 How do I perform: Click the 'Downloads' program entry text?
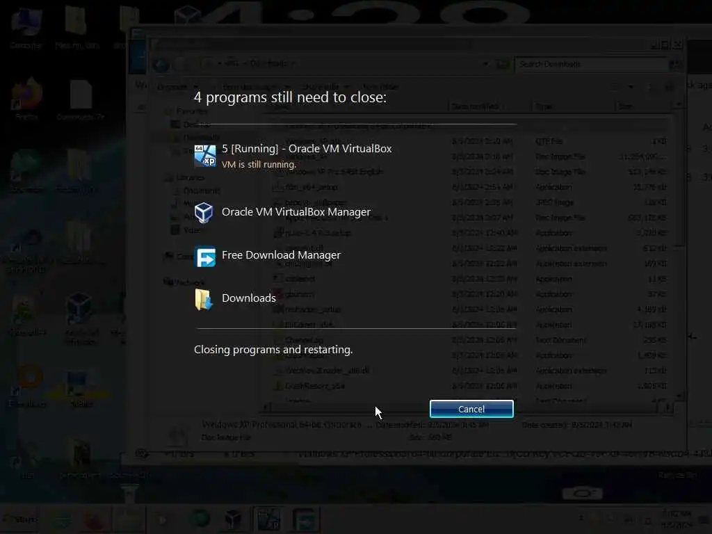click(249, 298)
